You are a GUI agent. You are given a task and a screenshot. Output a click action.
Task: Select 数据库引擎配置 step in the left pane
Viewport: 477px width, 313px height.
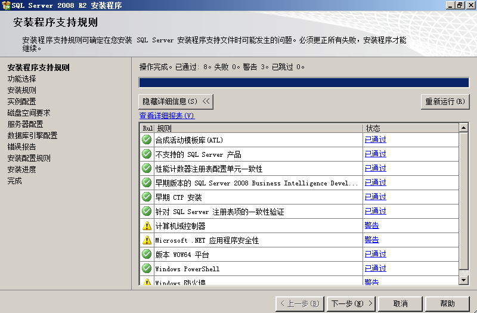click(33, 135)
